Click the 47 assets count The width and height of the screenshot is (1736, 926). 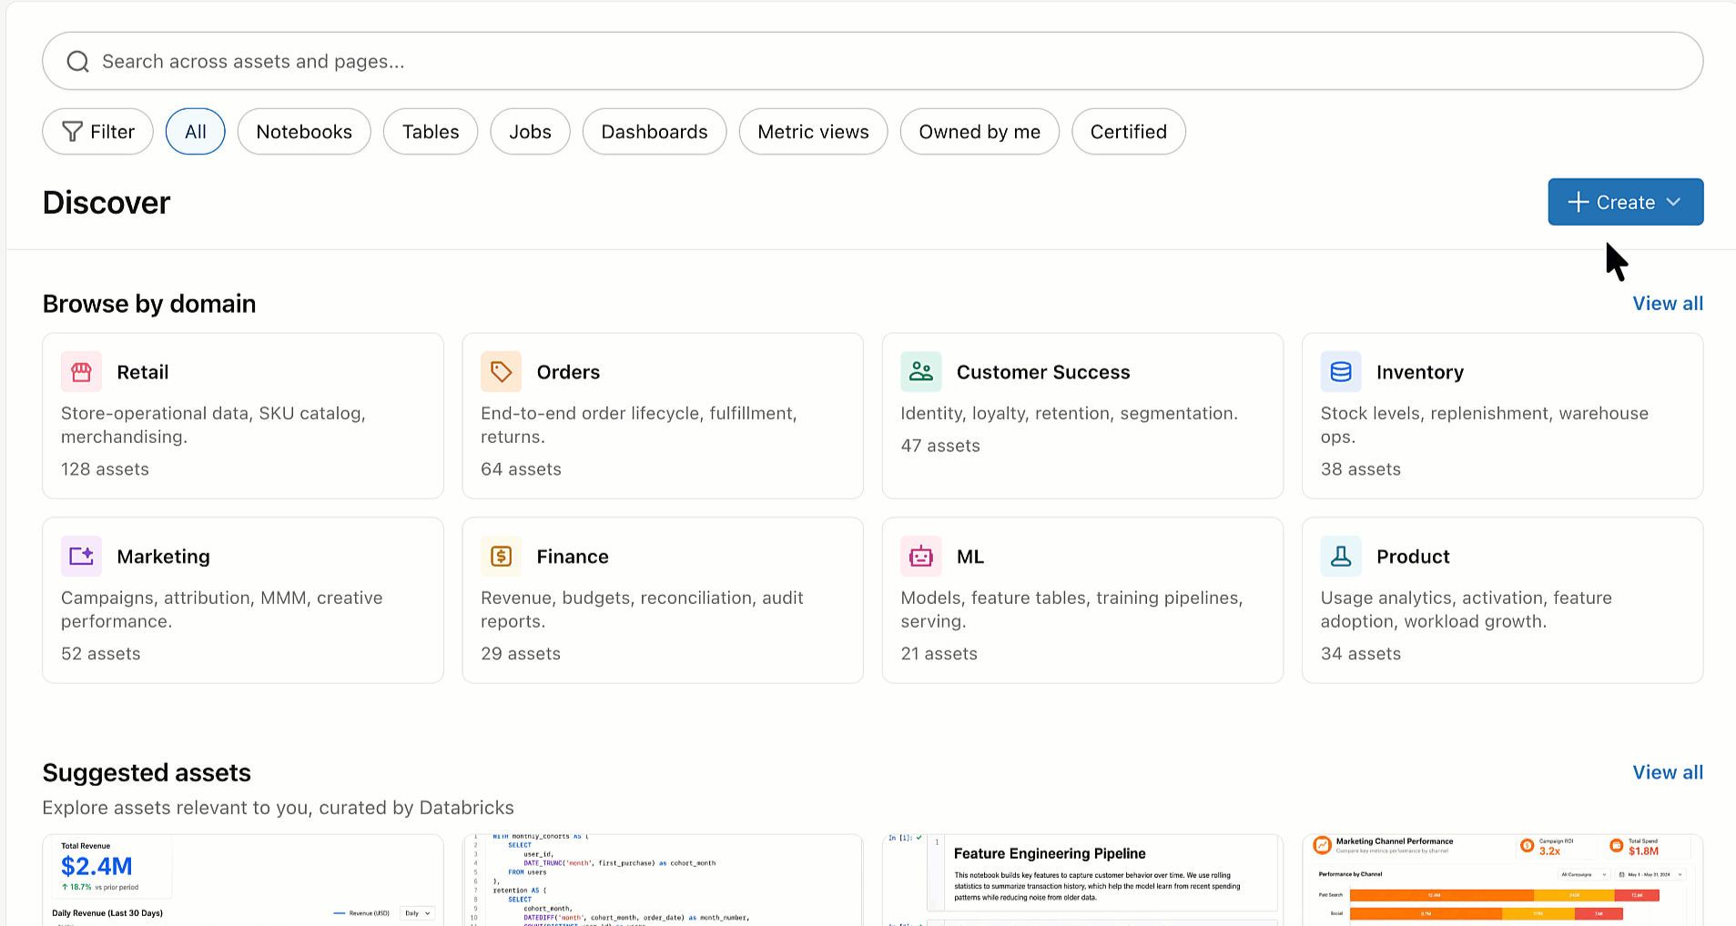click(940, 446)
